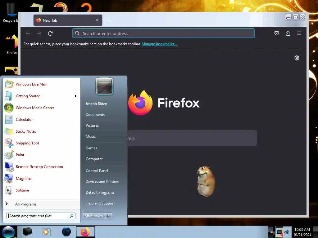The image size is (318, 238).
Task: Click the New Tab page search box
Action: [x=192, y=139]
